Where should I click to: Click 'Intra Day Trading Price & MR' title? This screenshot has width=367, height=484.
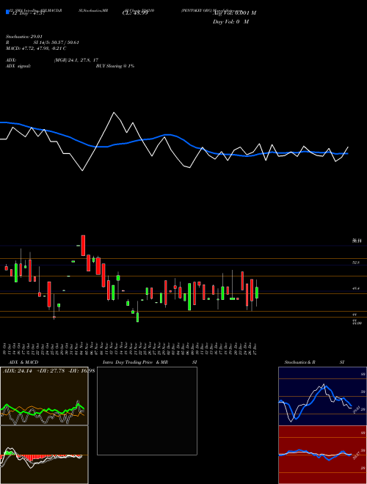[x=135, y=362]
